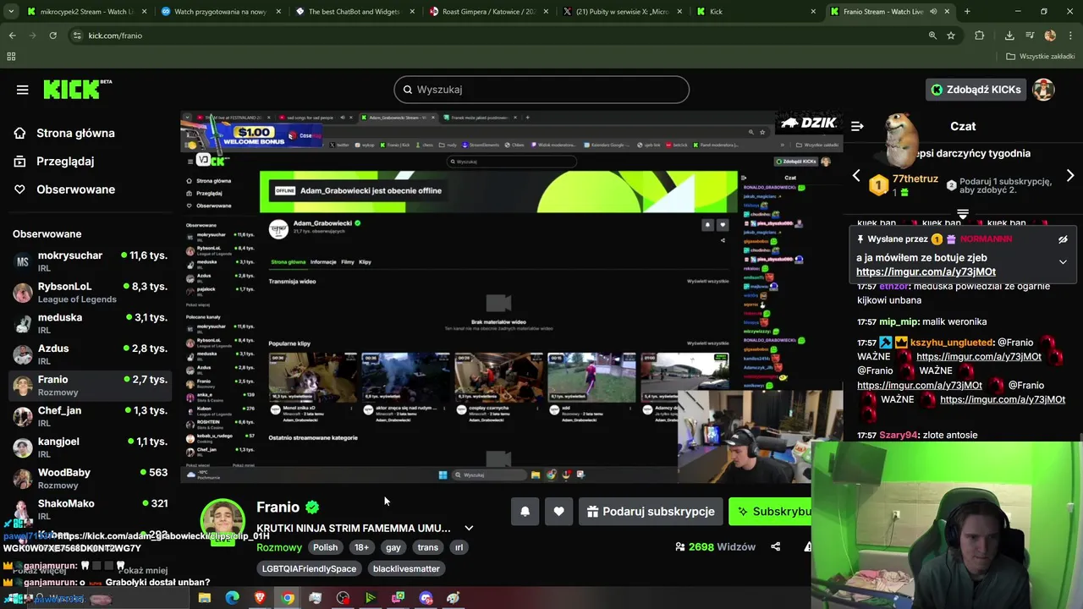Screen dimensions: 1083x609
Task: Open RybsonLoL channel in sidebar
Action: (x=90, y=292)
